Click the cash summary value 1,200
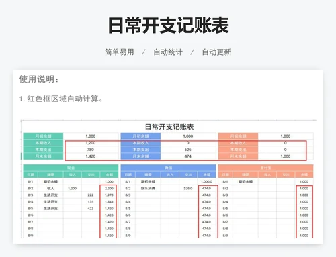This screenshot has width=336, height=257. tap(91, 143)
